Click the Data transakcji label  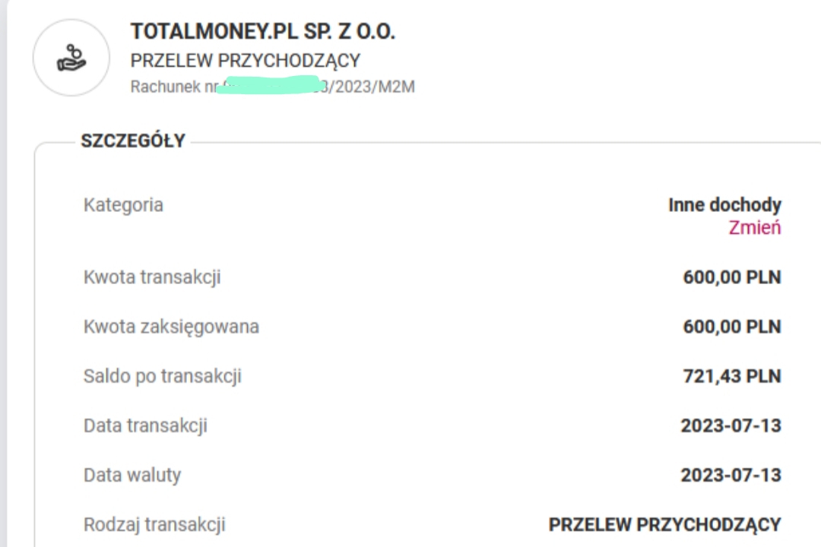pyautogui.click(x=145, y=425)
